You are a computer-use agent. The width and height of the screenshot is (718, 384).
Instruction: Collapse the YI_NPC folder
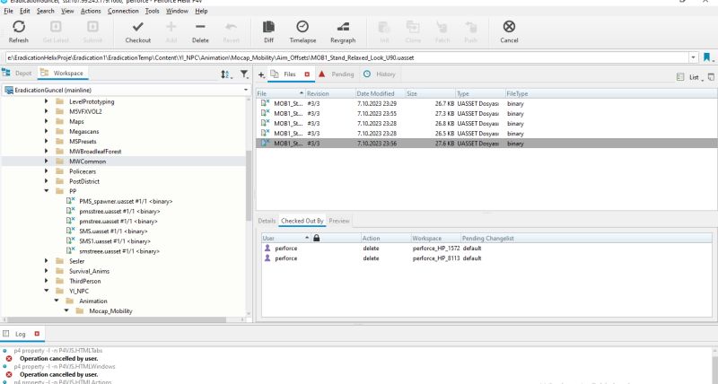47,291
